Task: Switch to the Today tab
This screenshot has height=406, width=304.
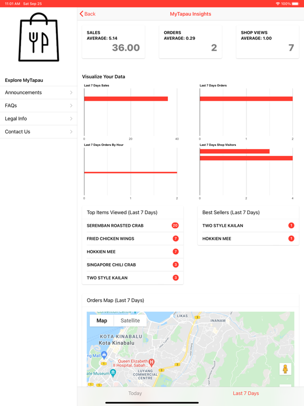Action: pyautogui.click(x=135, y=393)
